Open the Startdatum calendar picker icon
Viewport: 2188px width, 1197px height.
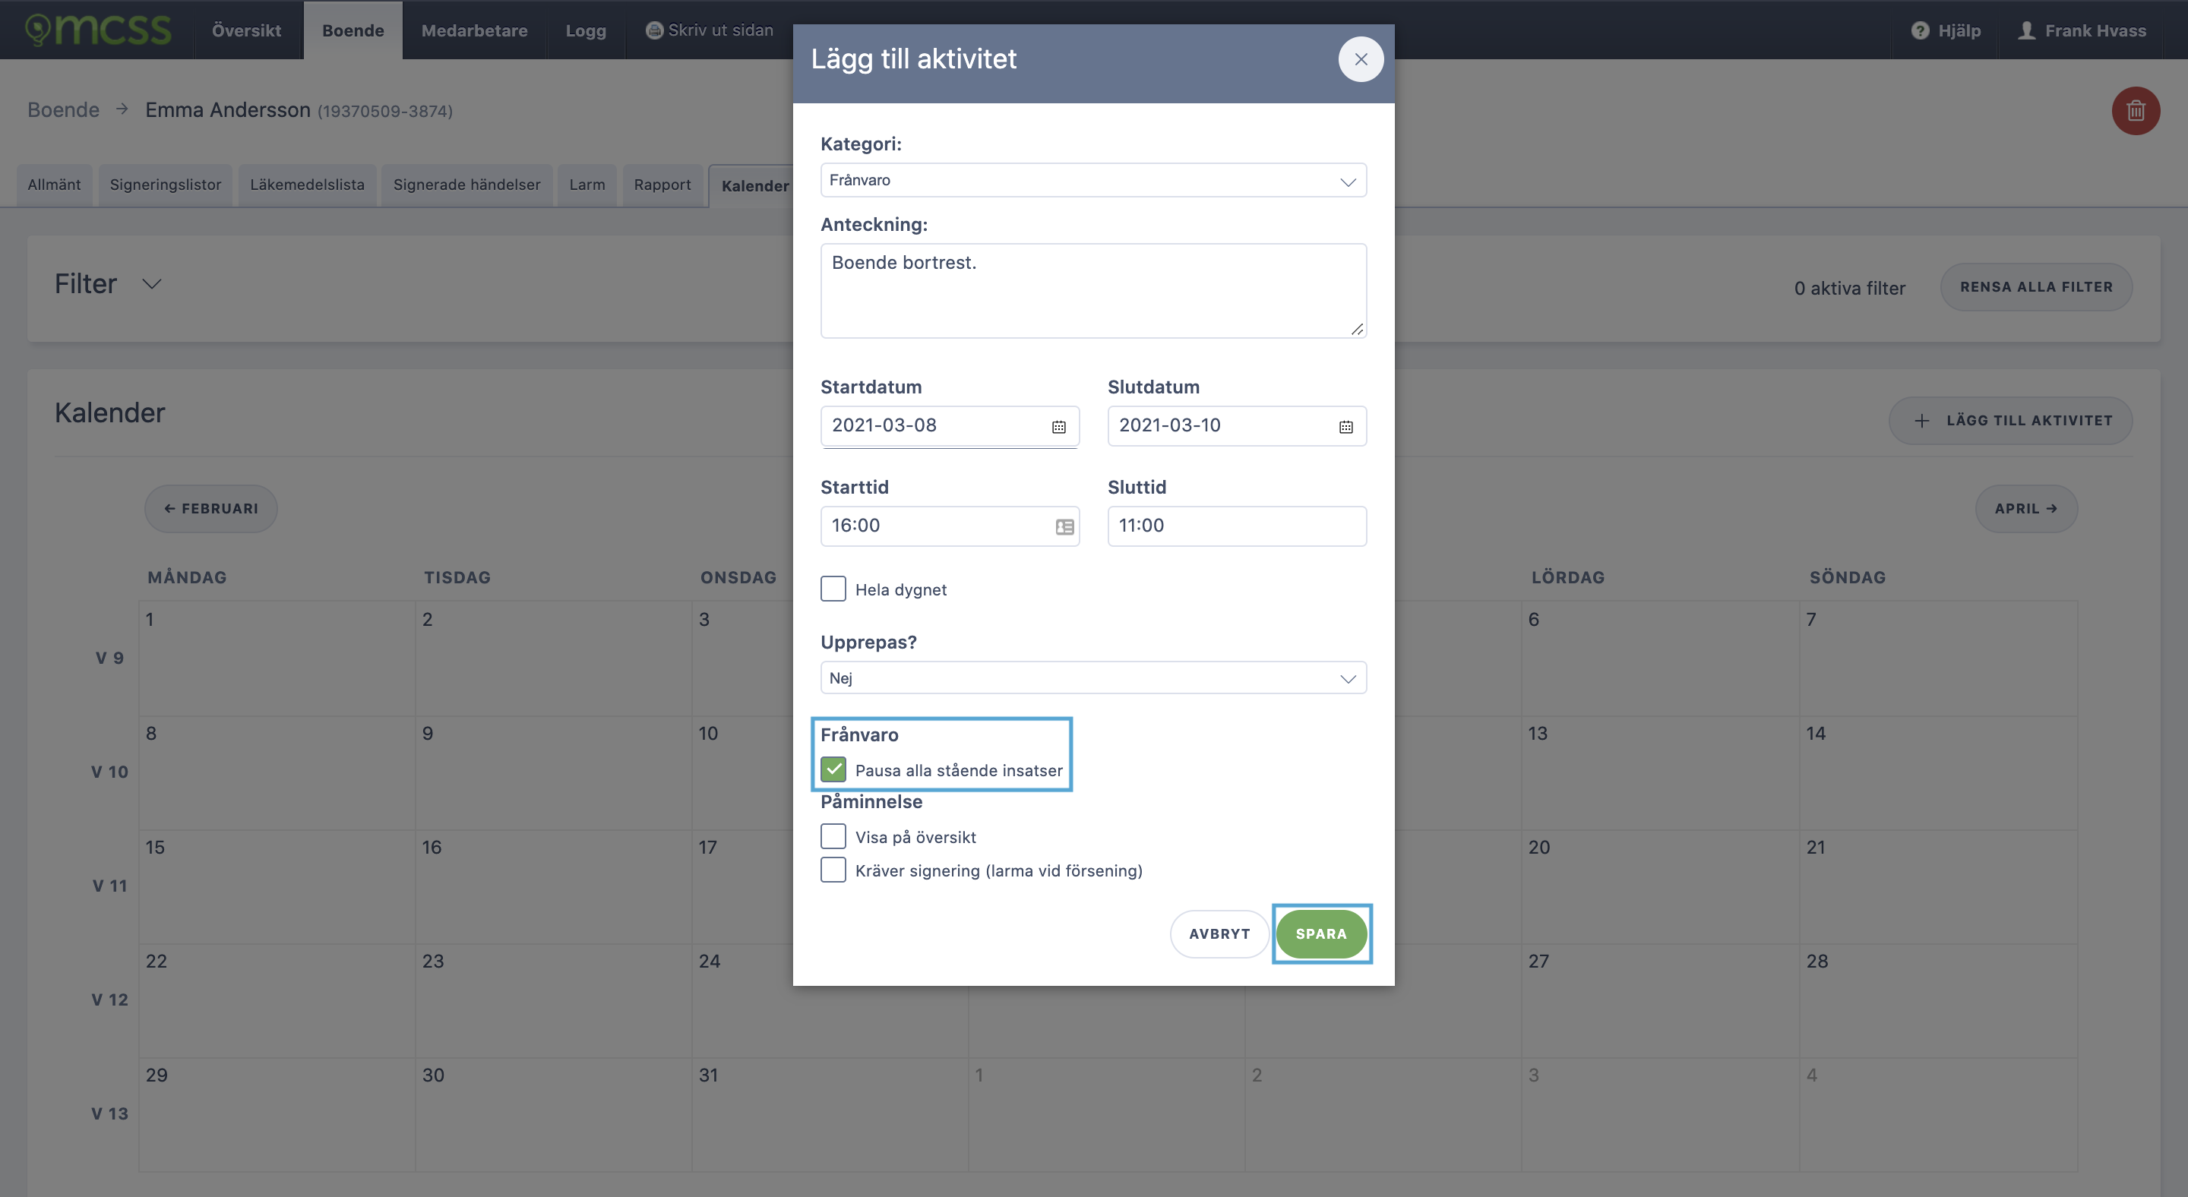tap(1058, 426)
